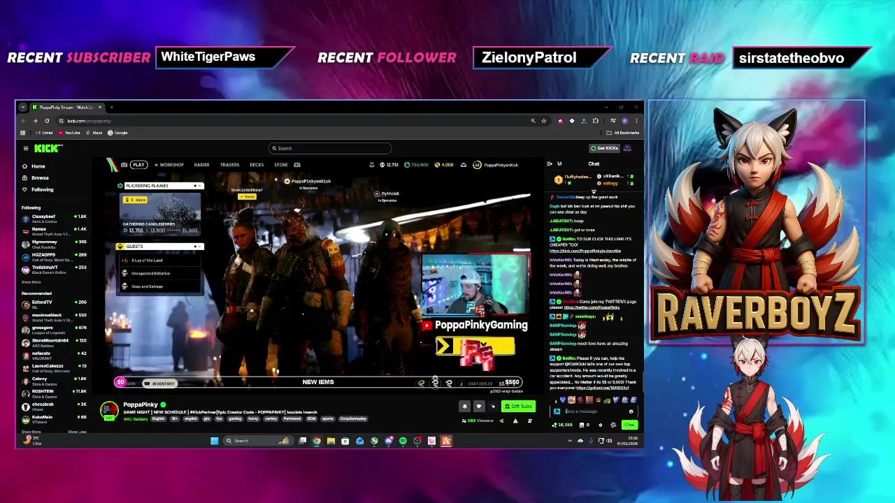Open Chrome extensions puzzle icon
The width and height of the screenshot is (895, 503).
coord(595,121)
